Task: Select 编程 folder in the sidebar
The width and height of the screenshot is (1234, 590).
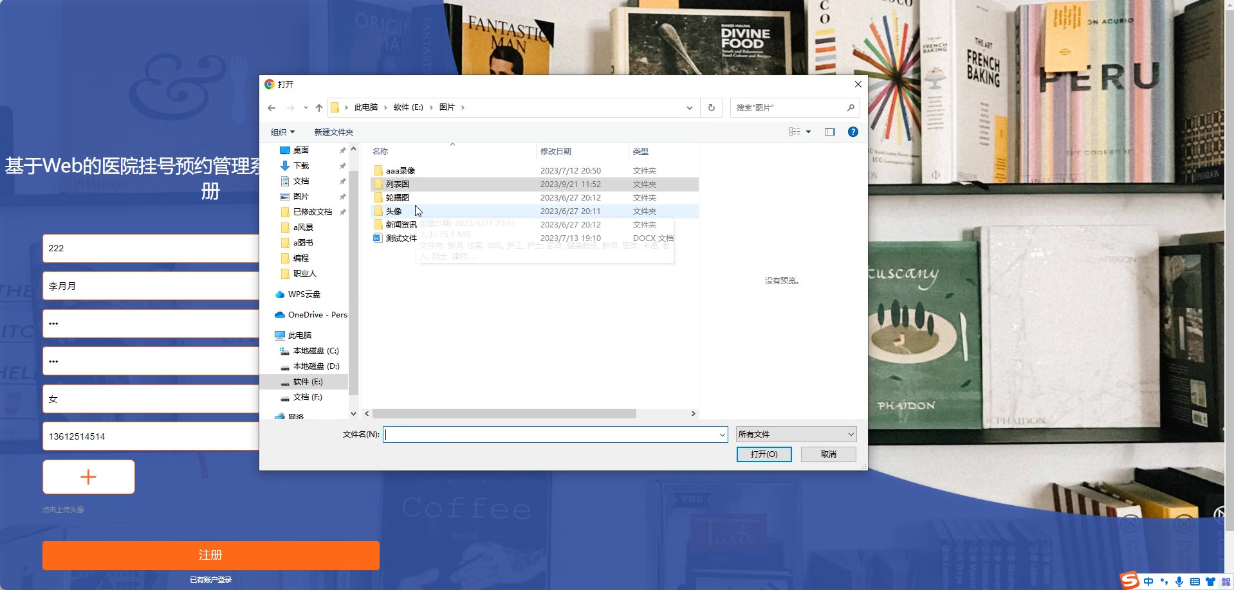Action: click(301, 258)
